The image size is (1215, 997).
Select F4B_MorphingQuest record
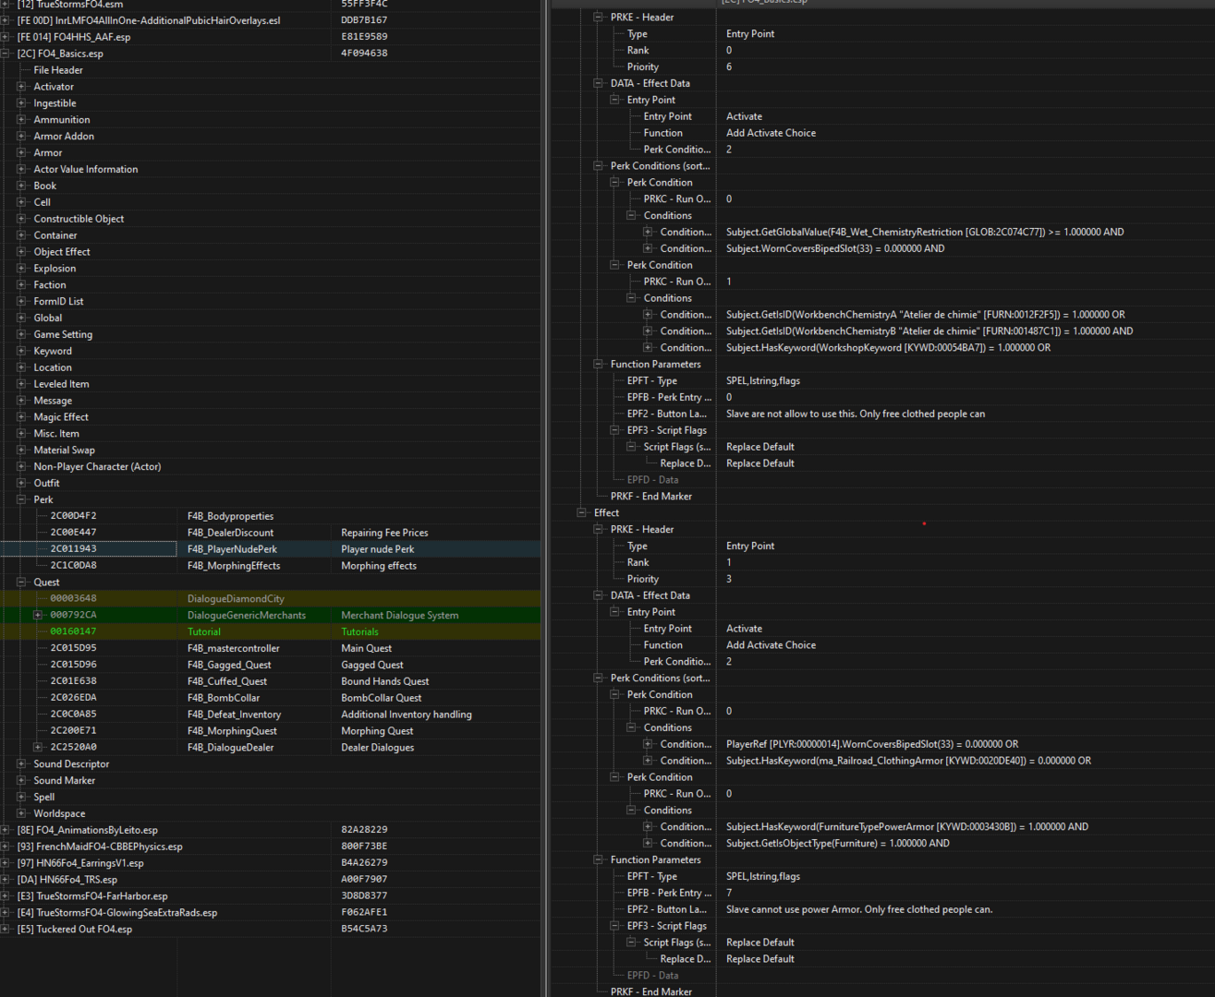270,731
